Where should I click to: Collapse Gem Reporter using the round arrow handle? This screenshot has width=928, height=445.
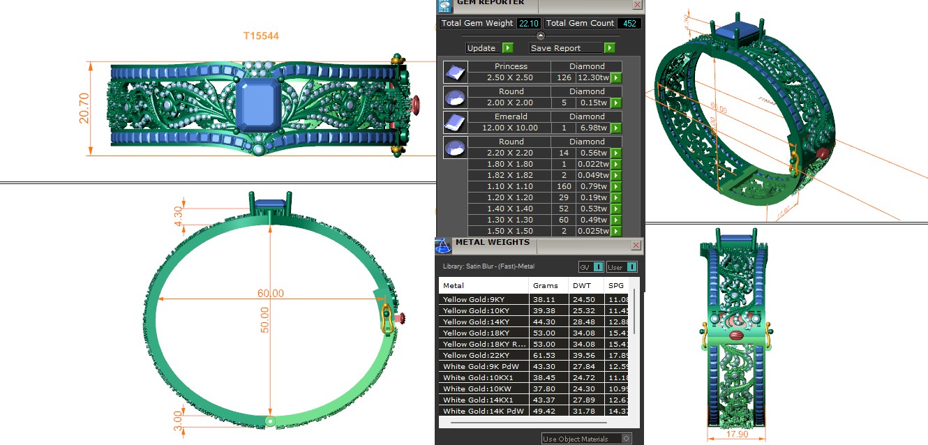[x=540, y=35]
